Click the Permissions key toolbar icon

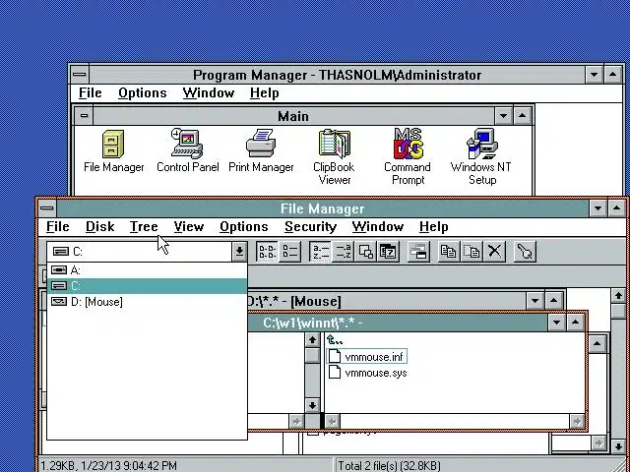[525, 252]
